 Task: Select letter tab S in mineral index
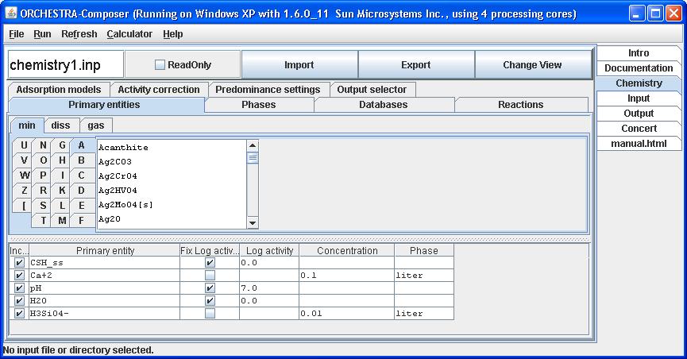(x=43, y=205)
